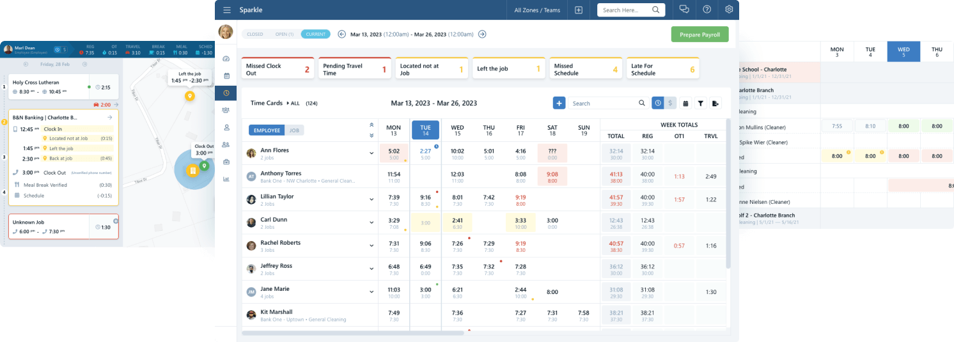The height and width of the screenshot is (342, 954).
Task: Click the blue add time card plus button
Action: coord(559,103)
